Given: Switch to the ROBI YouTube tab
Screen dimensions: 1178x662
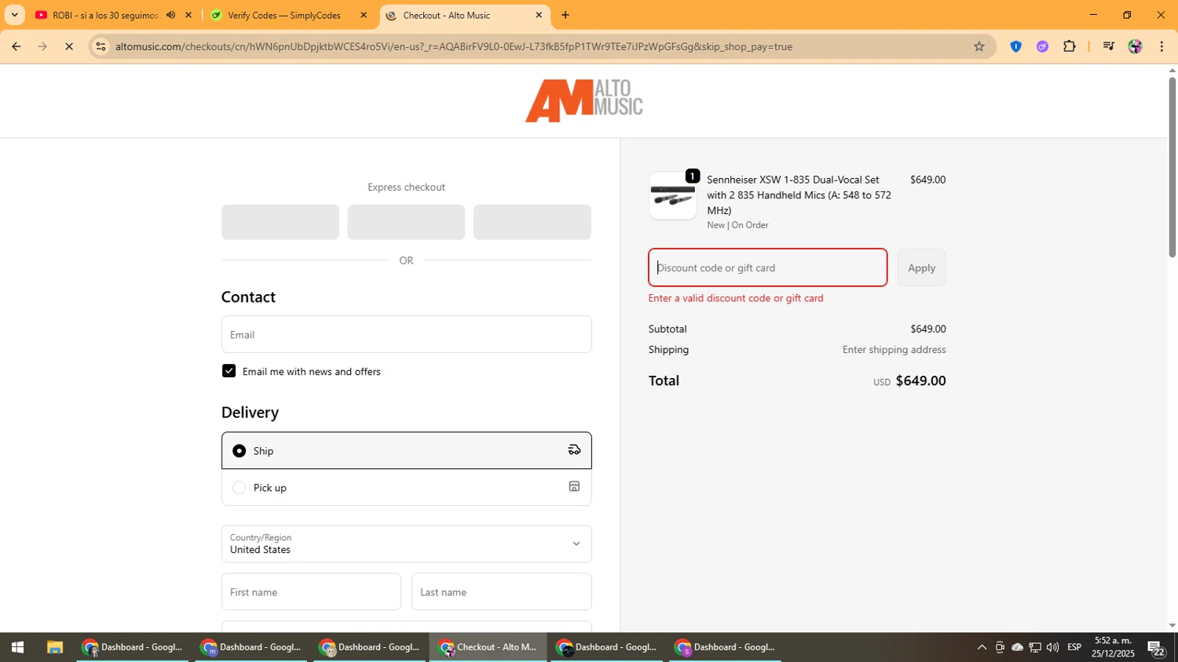Looking at the screenshot, I should 104,15.
